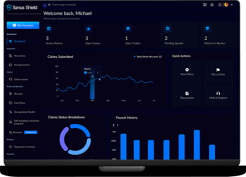Collapse sidebar with the back chevron button
246x177 pixels.
tap(45, 5)
